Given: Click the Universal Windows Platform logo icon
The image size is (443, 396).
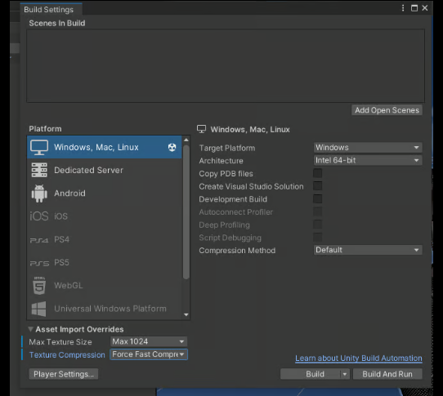Looking at the screenshot, I should point(39,309).
